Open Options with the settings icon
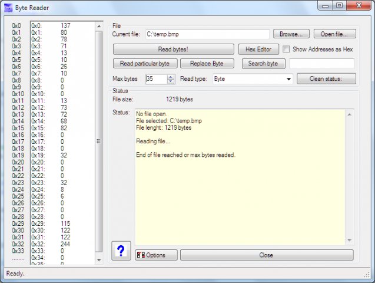Viewport: 375px width, 283px height. pyautogui.click(x=156, y=255)
